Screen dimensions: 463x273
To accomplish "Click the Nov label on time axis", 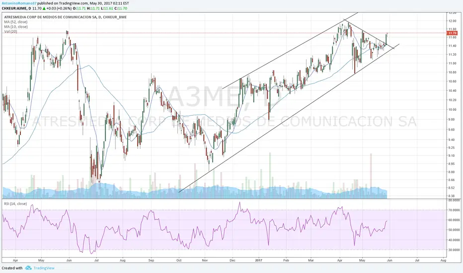I will coord(205,260).
